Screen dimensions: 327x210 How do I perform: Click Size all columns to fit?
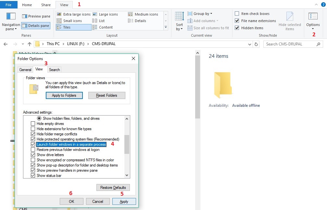[208, 28]
